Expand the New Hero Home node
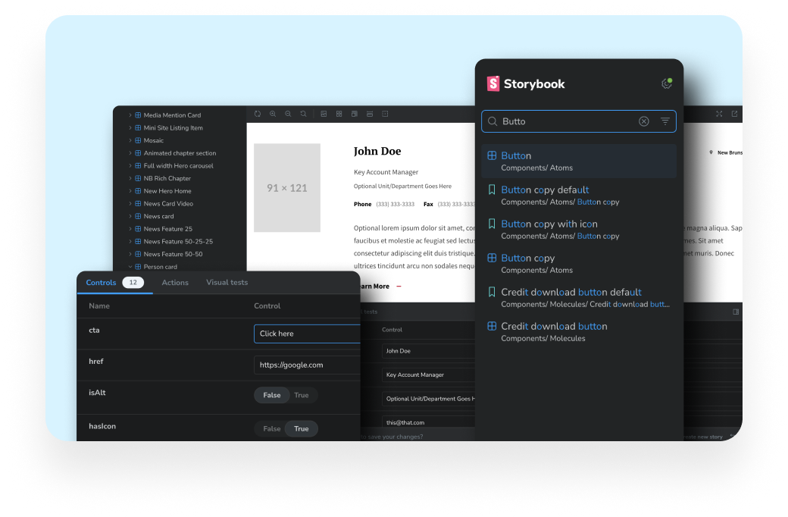The image size is (788, 517). pyautogui.click(x=130, y=191)
